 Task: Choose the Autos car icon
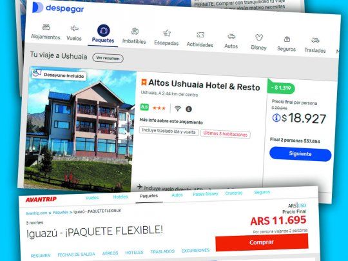[x=231, y=36]
